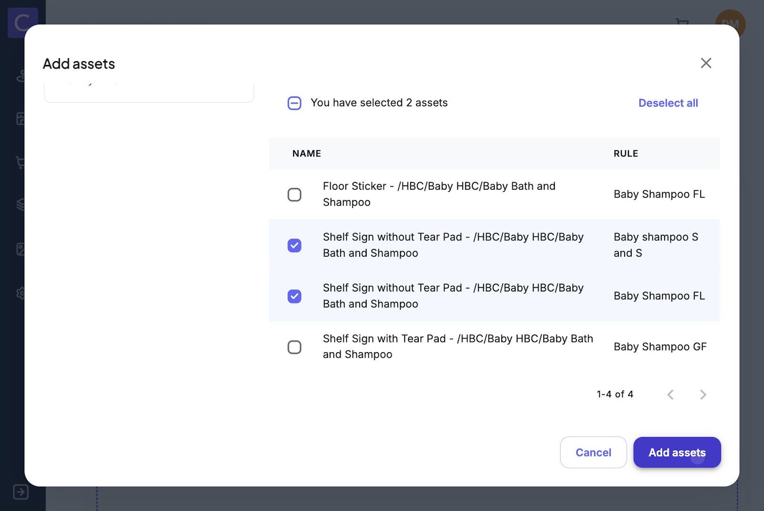Select the Floor Sticker asset name text
The width and height of the screenshot is (764, 511).
tap(439, 194)
